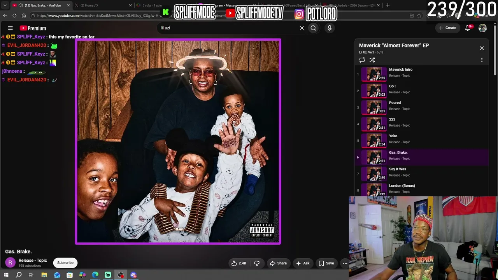Open Outlook from the taskbar
The width and height of the screenshot is (498, 280).
click(57, 275)
